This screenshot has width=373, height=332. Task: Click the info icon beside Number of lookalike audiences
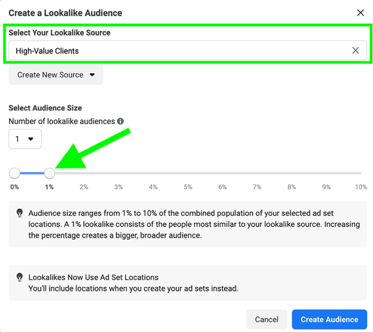coord(120,121)
